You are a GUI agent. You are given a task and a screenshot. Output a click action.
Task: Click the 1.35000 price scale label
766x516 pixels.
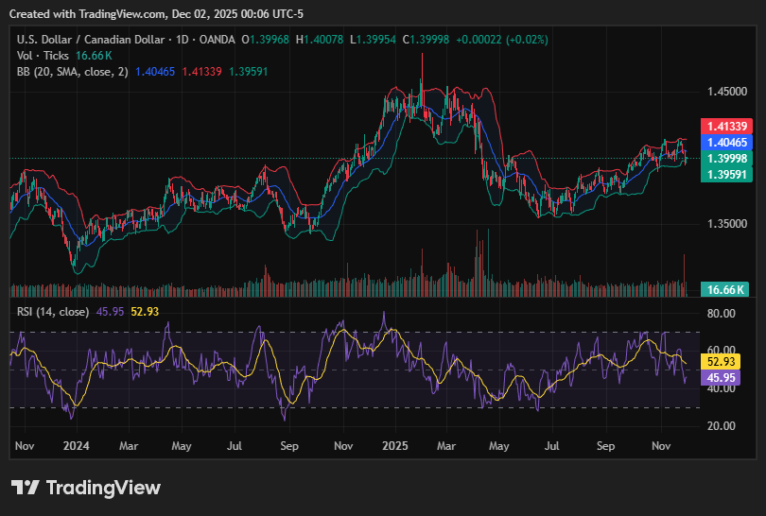click(x=726, y=224)
